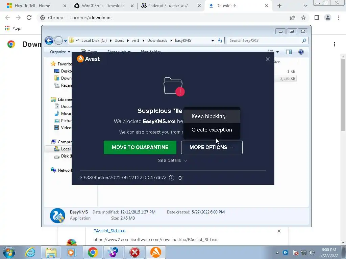
Task: Remove PAssist_Std.exe from downloads list
Action: pyautogui.click(x=279, y=231)
